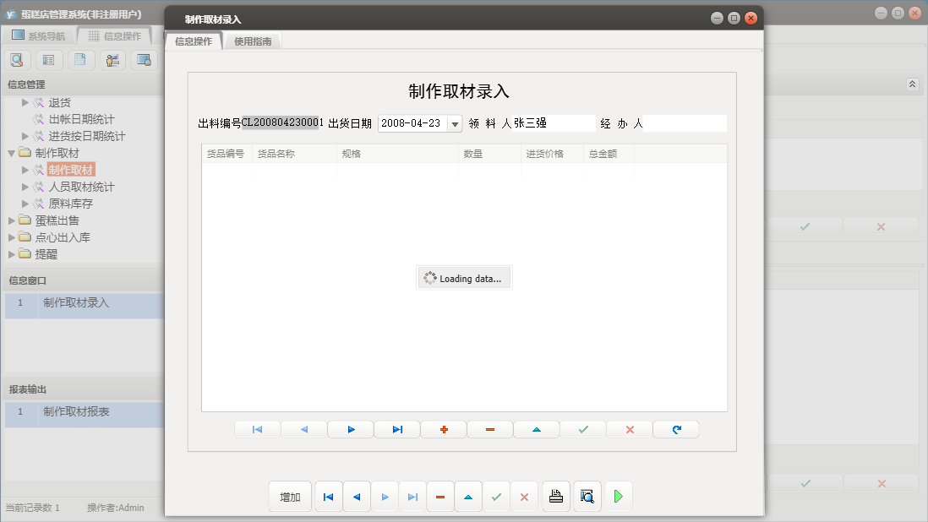Add a new row with the plus icon
Image resolution: width=928 pixels, height=522 pixels.
(x=443, y=429)
